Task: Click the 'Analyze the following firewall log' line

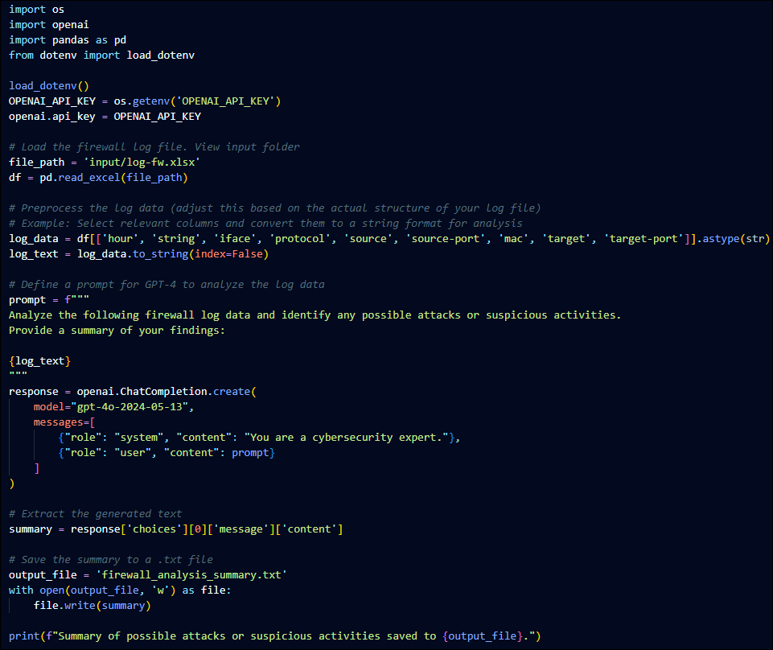Action: point(315,315)
